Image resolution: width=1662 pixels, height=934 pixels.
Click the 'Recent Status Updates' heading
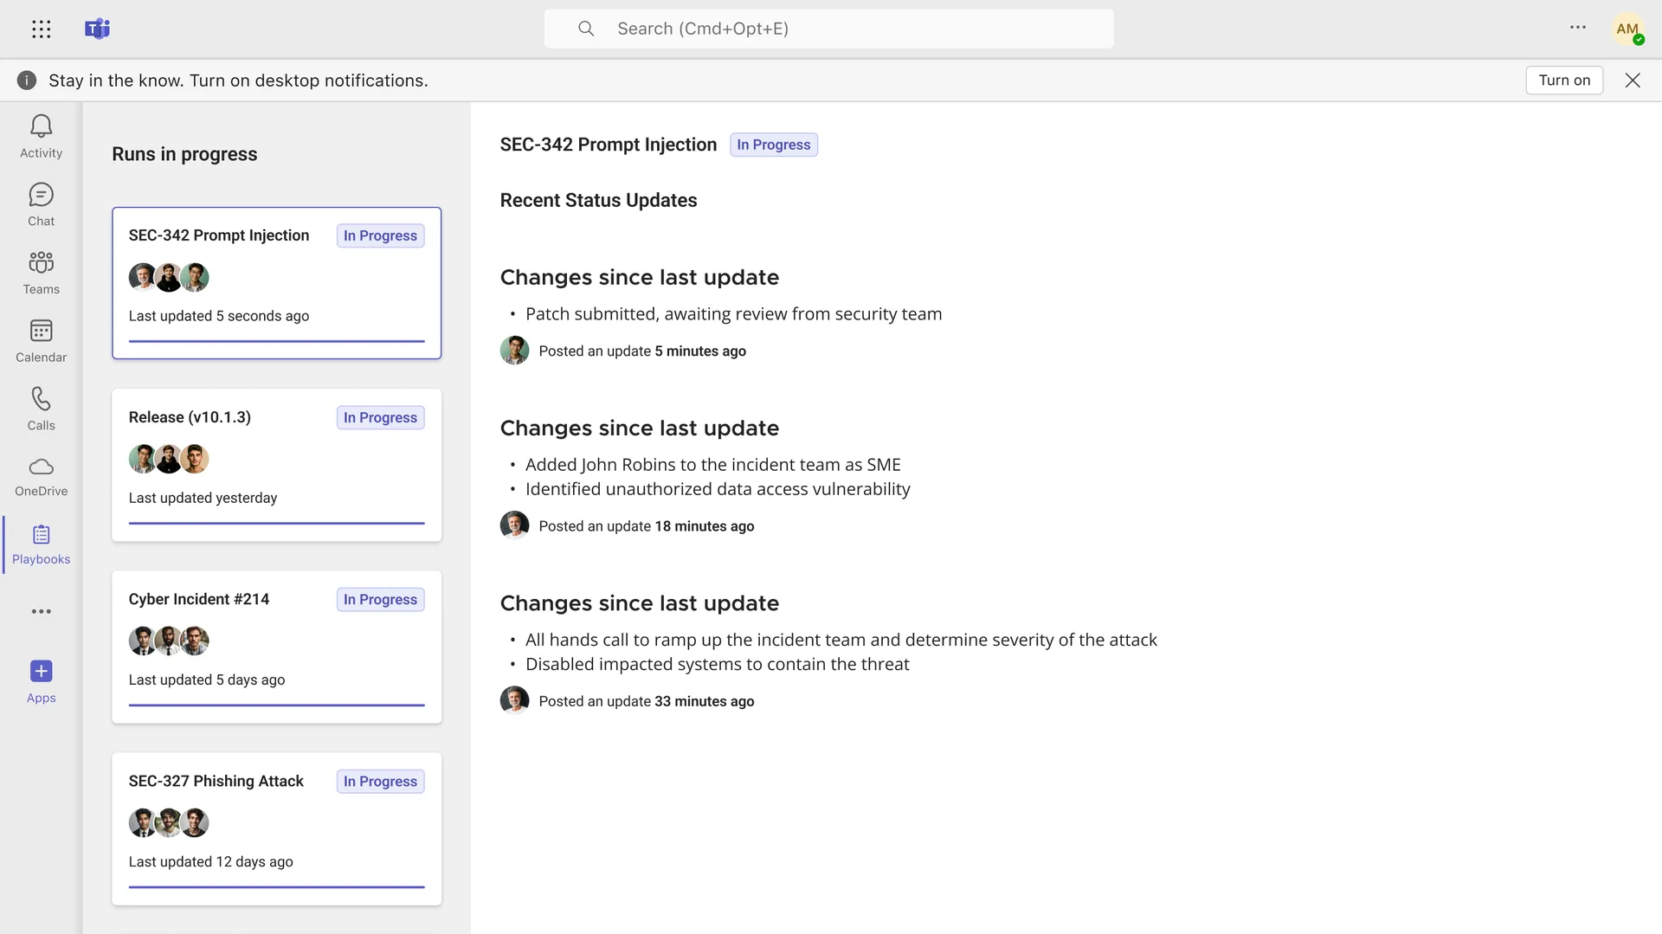(598, 200)
